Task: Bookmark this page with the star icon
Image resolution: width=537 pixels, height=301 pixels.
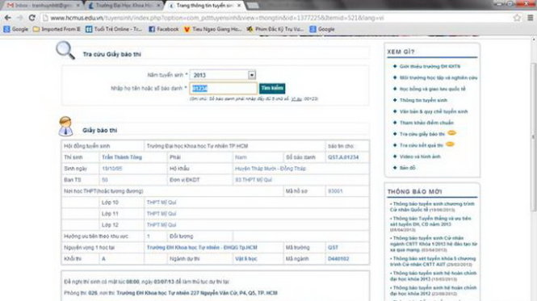Action: pos(517,18)
